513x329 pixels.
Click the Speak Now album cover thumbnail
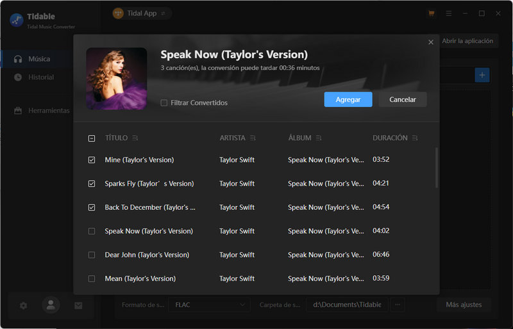pos(117,79)
